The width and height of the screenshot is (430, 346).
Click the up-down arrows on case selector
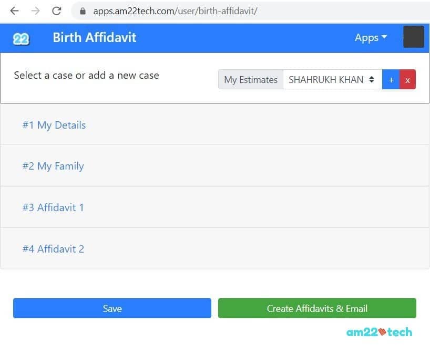[x=371, y=79]
